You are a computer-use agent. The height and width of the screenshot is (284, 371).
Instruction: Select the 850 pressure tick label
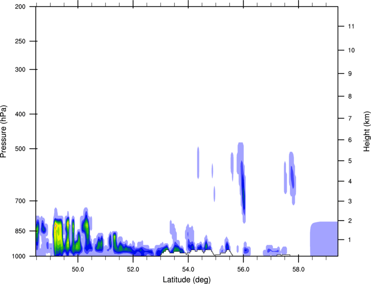[20, 231]
